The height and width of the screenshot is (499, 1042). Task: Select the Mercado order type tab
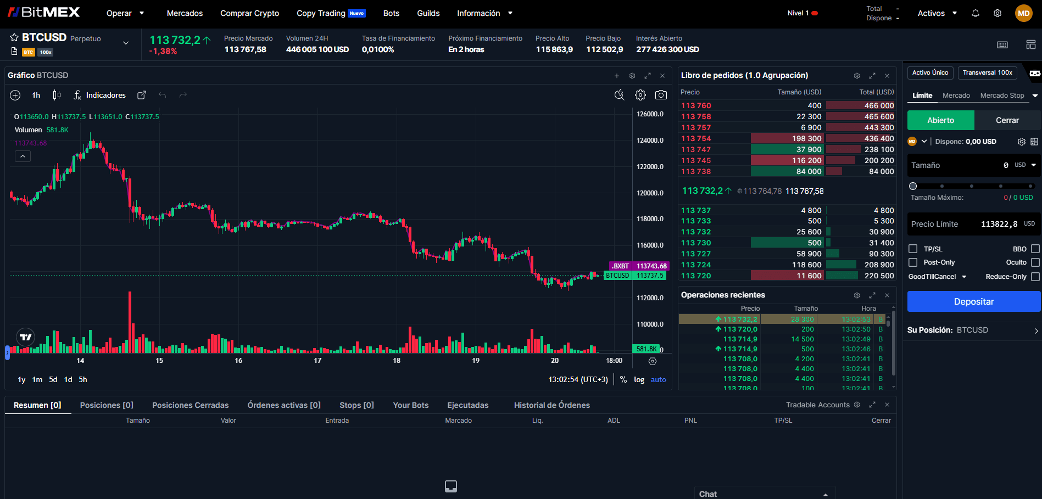pyautogui.click(x=956, y=96)
